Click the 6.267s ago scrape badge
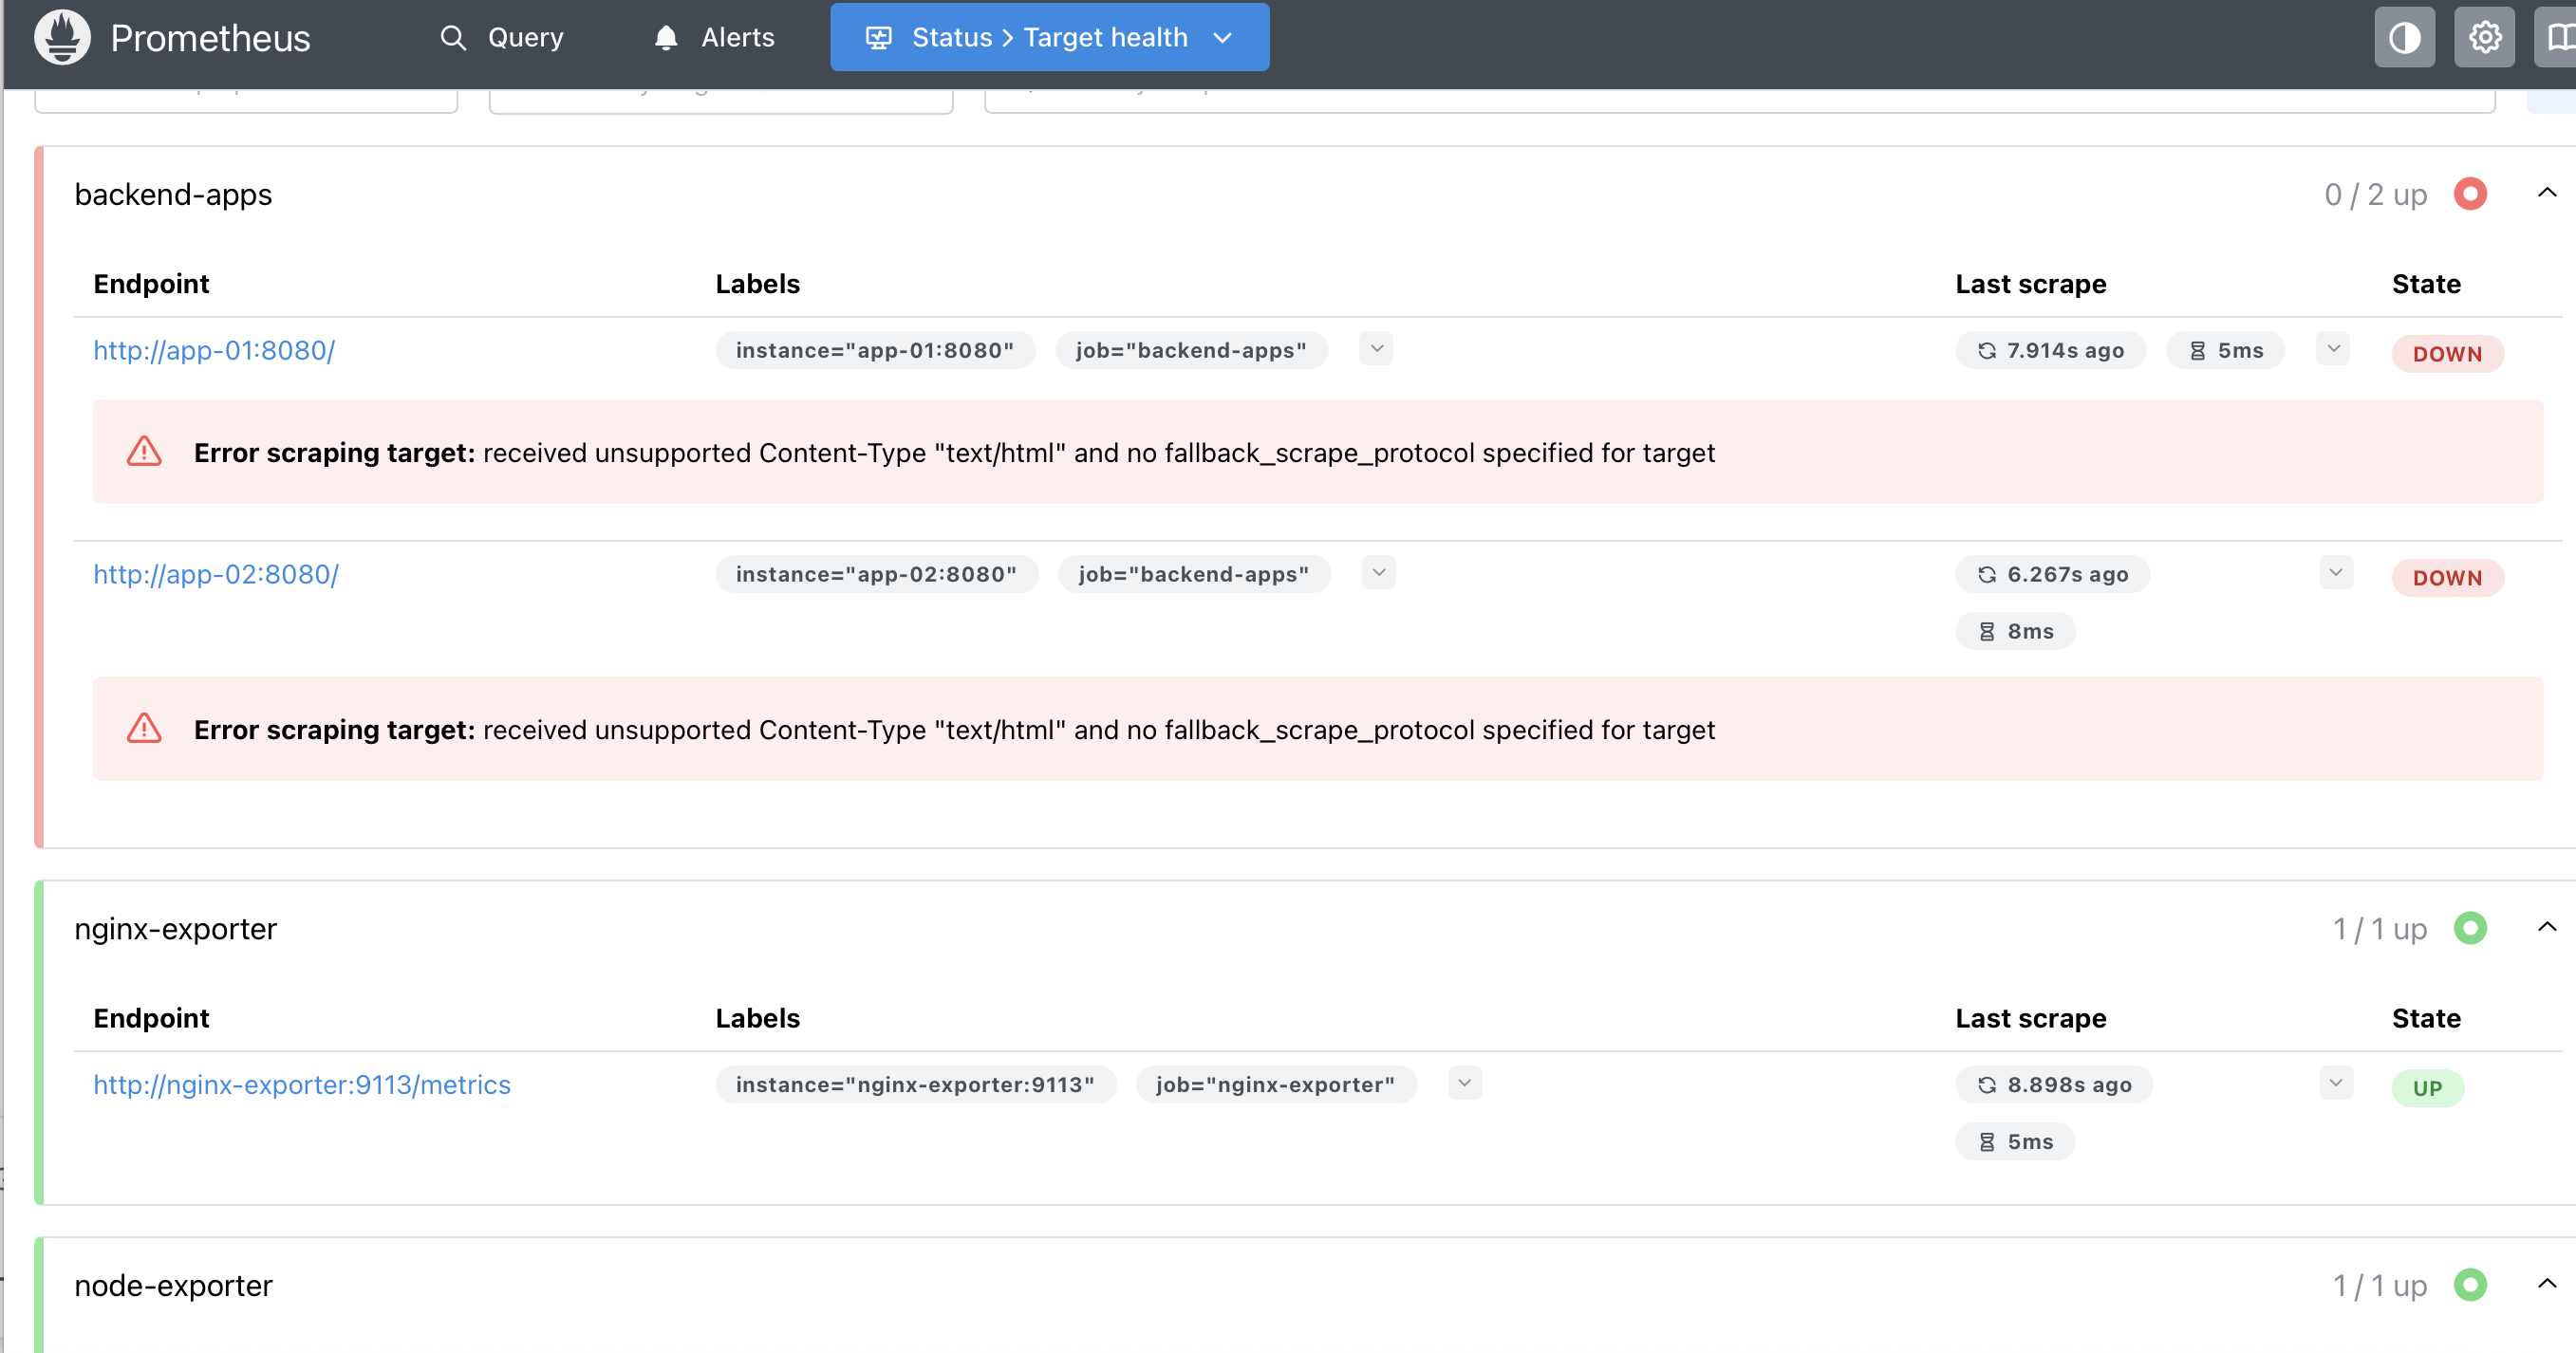This screenshot has width=2576, height=1353. [2051, 574]
